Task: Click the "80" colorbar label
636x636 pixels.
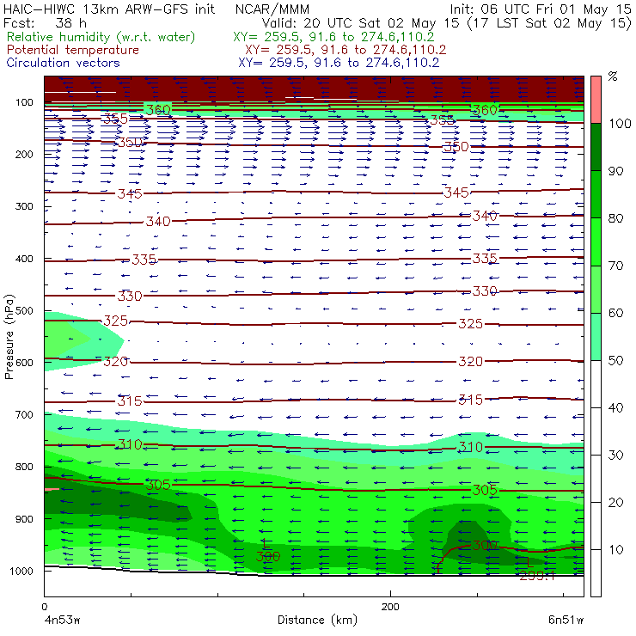Action: point(615,218)
